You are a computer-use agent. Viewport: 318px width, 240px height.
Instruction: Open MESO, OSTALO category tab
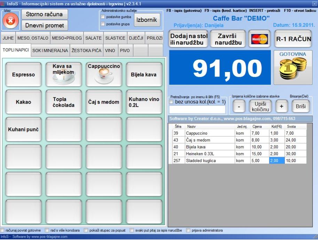(33, 38)
